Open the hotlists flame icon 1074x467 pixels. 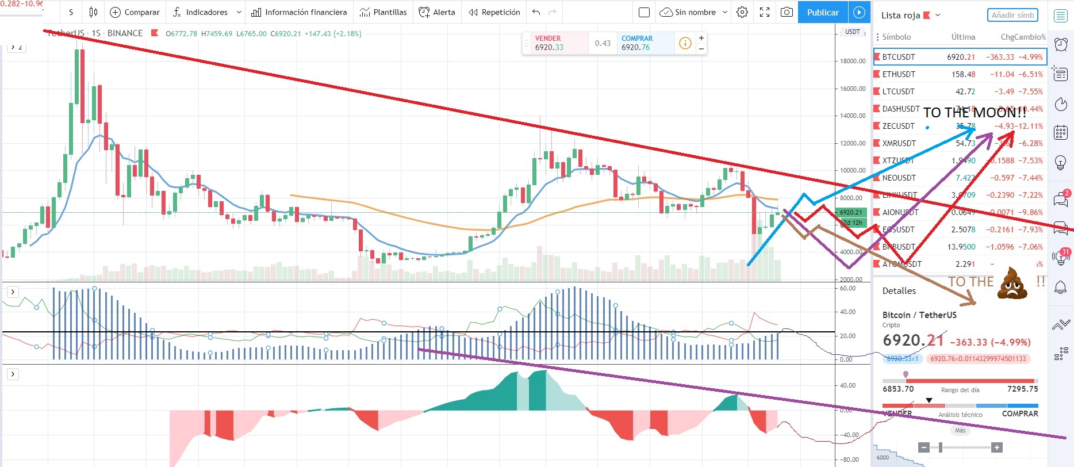point(1061,104)
